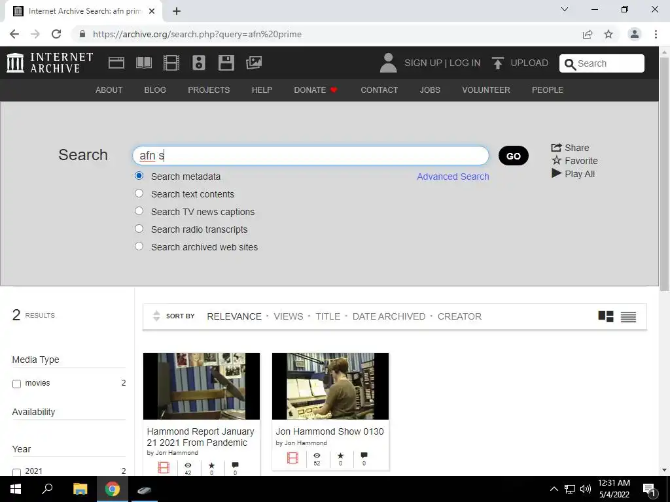Sort results by CREATOR
This screenshot has height=502, width=670.
click(x=459, y=316)
